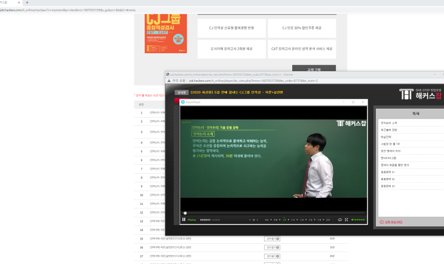Toggle the repeat loop icon
The height and width of the screenshot is (264, 444).
pyautogui.click(x=340, y=220)
